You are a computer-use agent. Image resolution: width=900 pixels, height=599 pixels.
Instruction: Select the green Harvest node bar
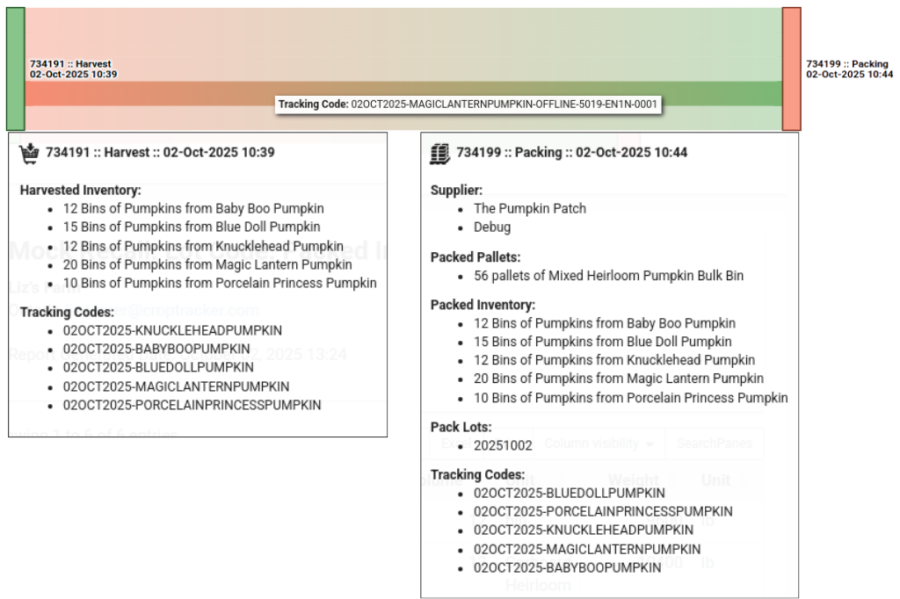tap(15, 69)
